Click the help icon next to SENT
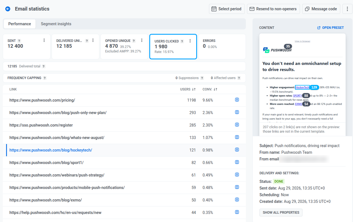Viewport: 353px width, 222px height. (19, 41)
